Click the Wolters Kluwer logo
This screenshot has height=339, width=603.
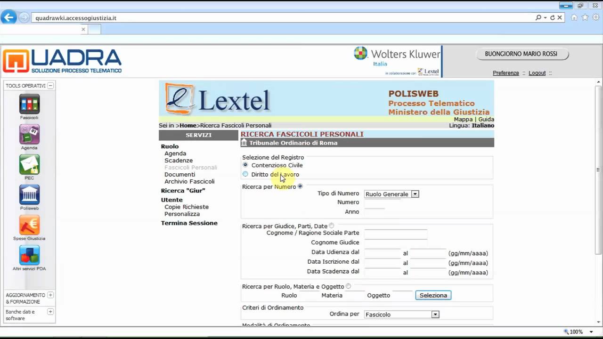397,54
